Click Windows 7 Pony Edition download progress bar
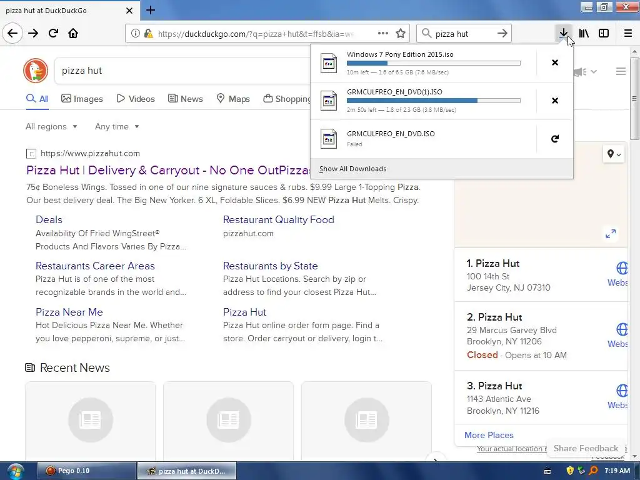The width and height of the screenshot is (640, 480). (x=434, y=63)
